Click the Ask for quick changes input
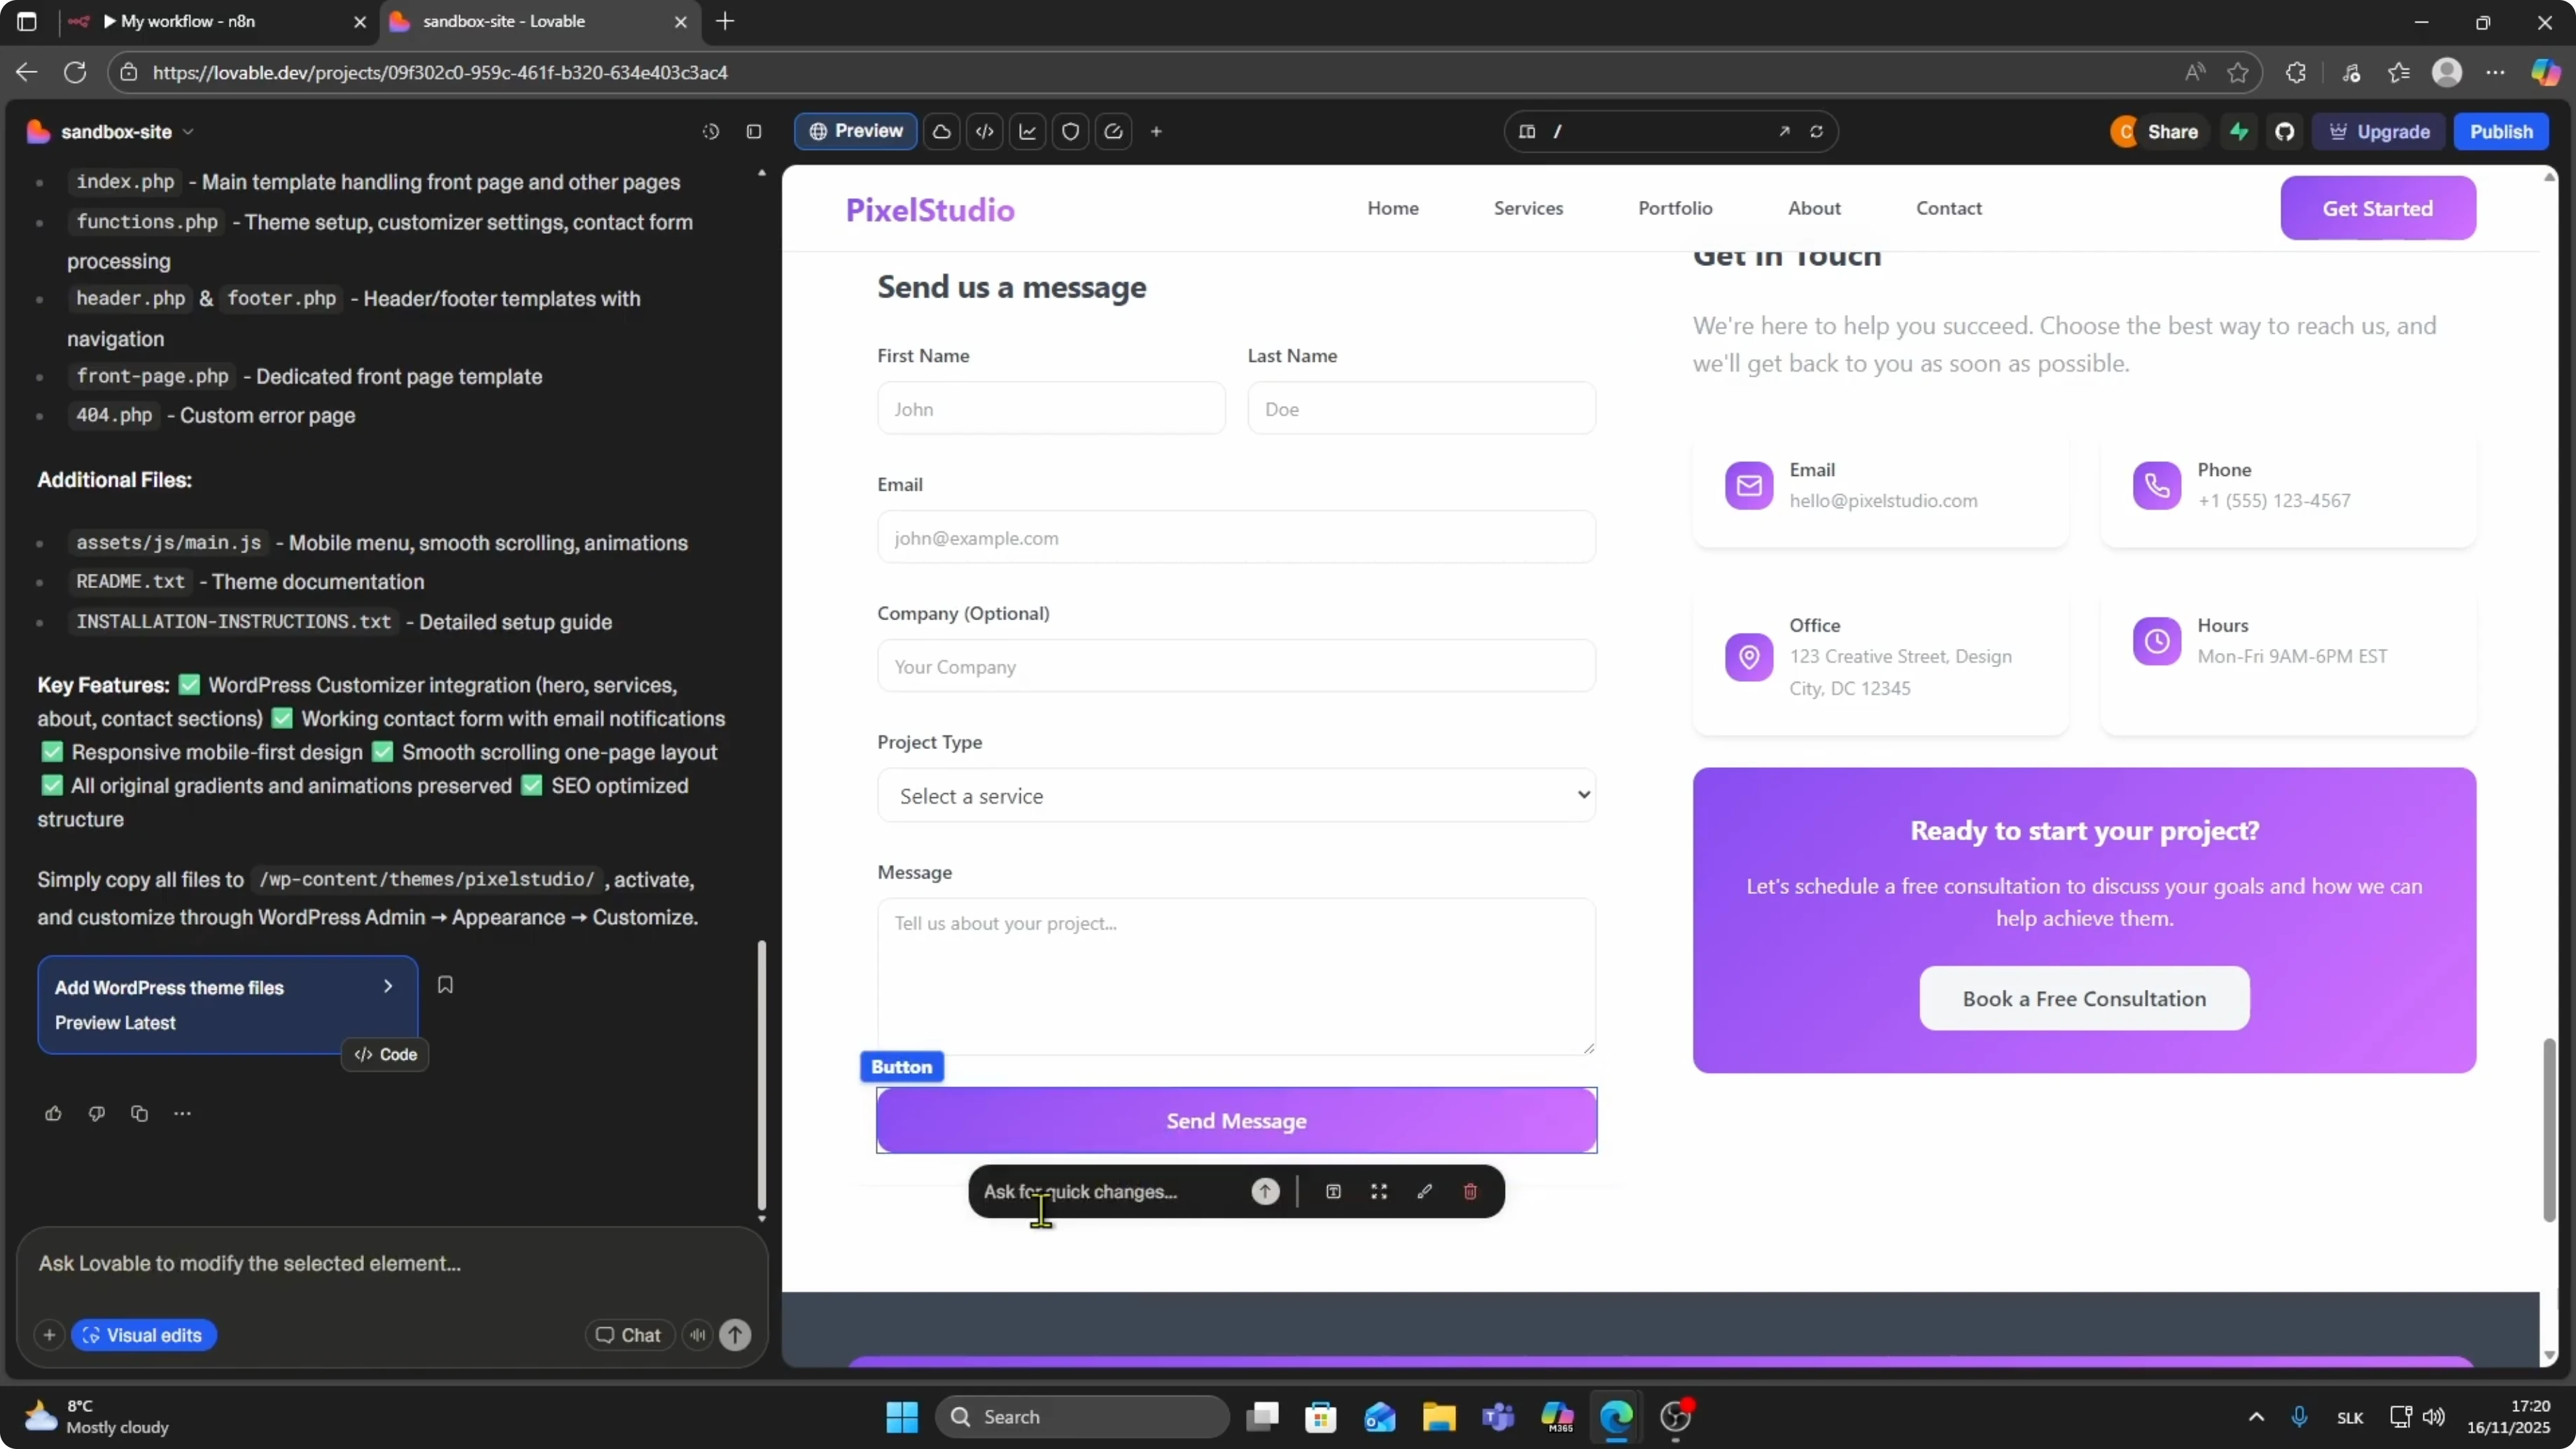The image size is (2576, 1449). click(x=1110, y=1191)
